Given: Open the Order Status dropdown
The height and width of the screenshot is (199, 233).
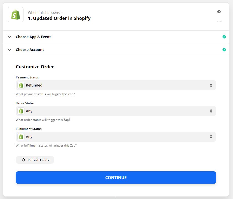Looking at the screenshot, I should pos(116,111).
